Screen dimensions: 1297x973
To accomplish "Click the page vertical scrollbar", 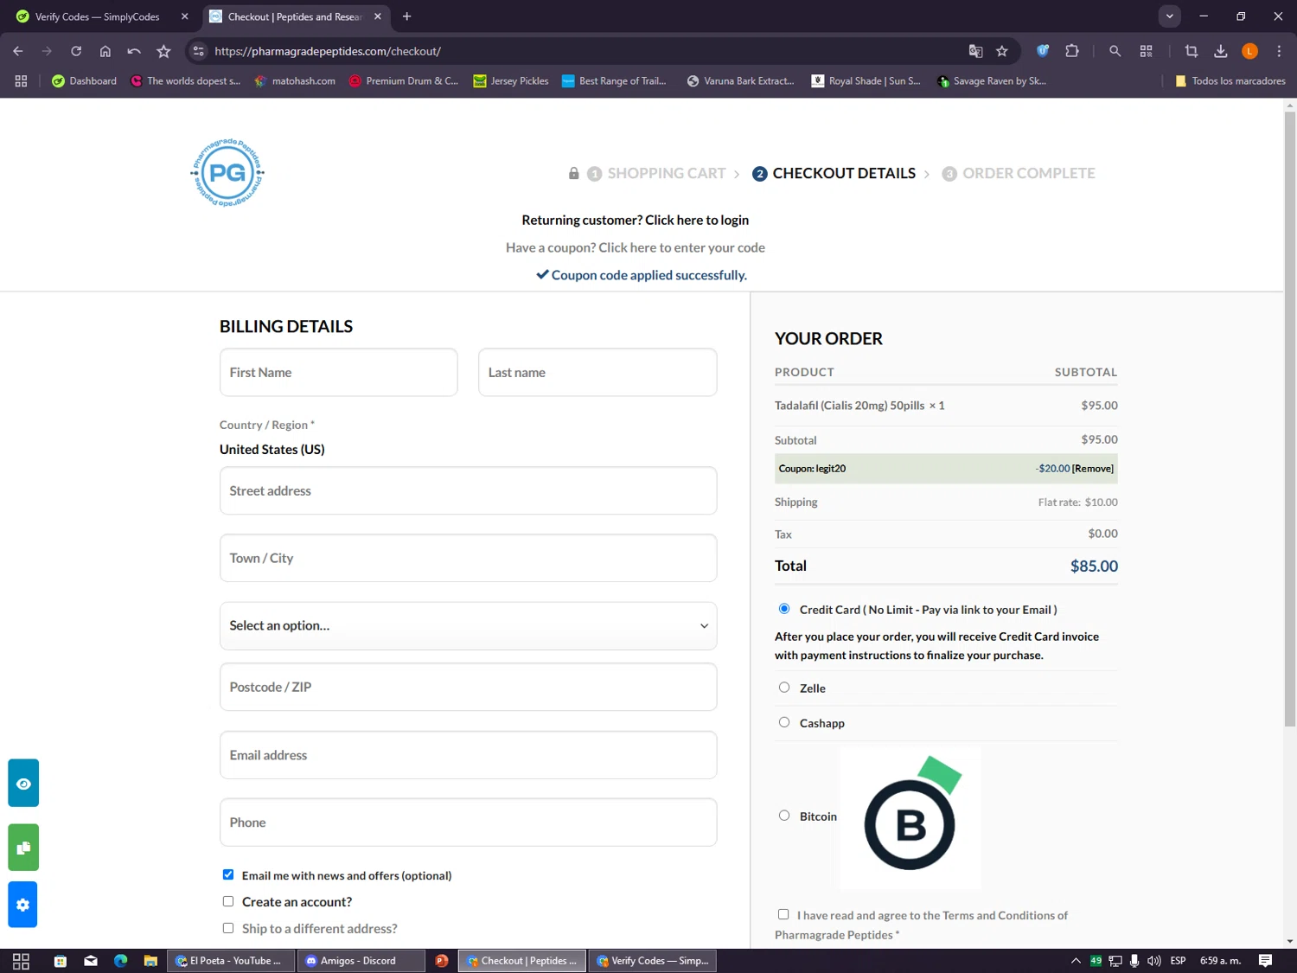I will (1290, 419).
